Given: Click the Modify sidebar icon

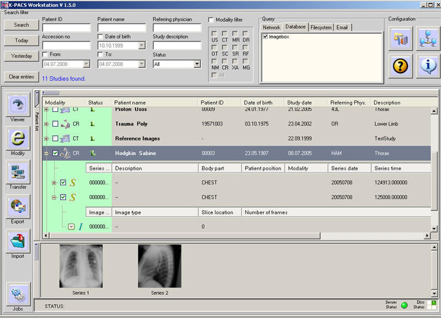Looking at the screenshot, I should point(18,138).
